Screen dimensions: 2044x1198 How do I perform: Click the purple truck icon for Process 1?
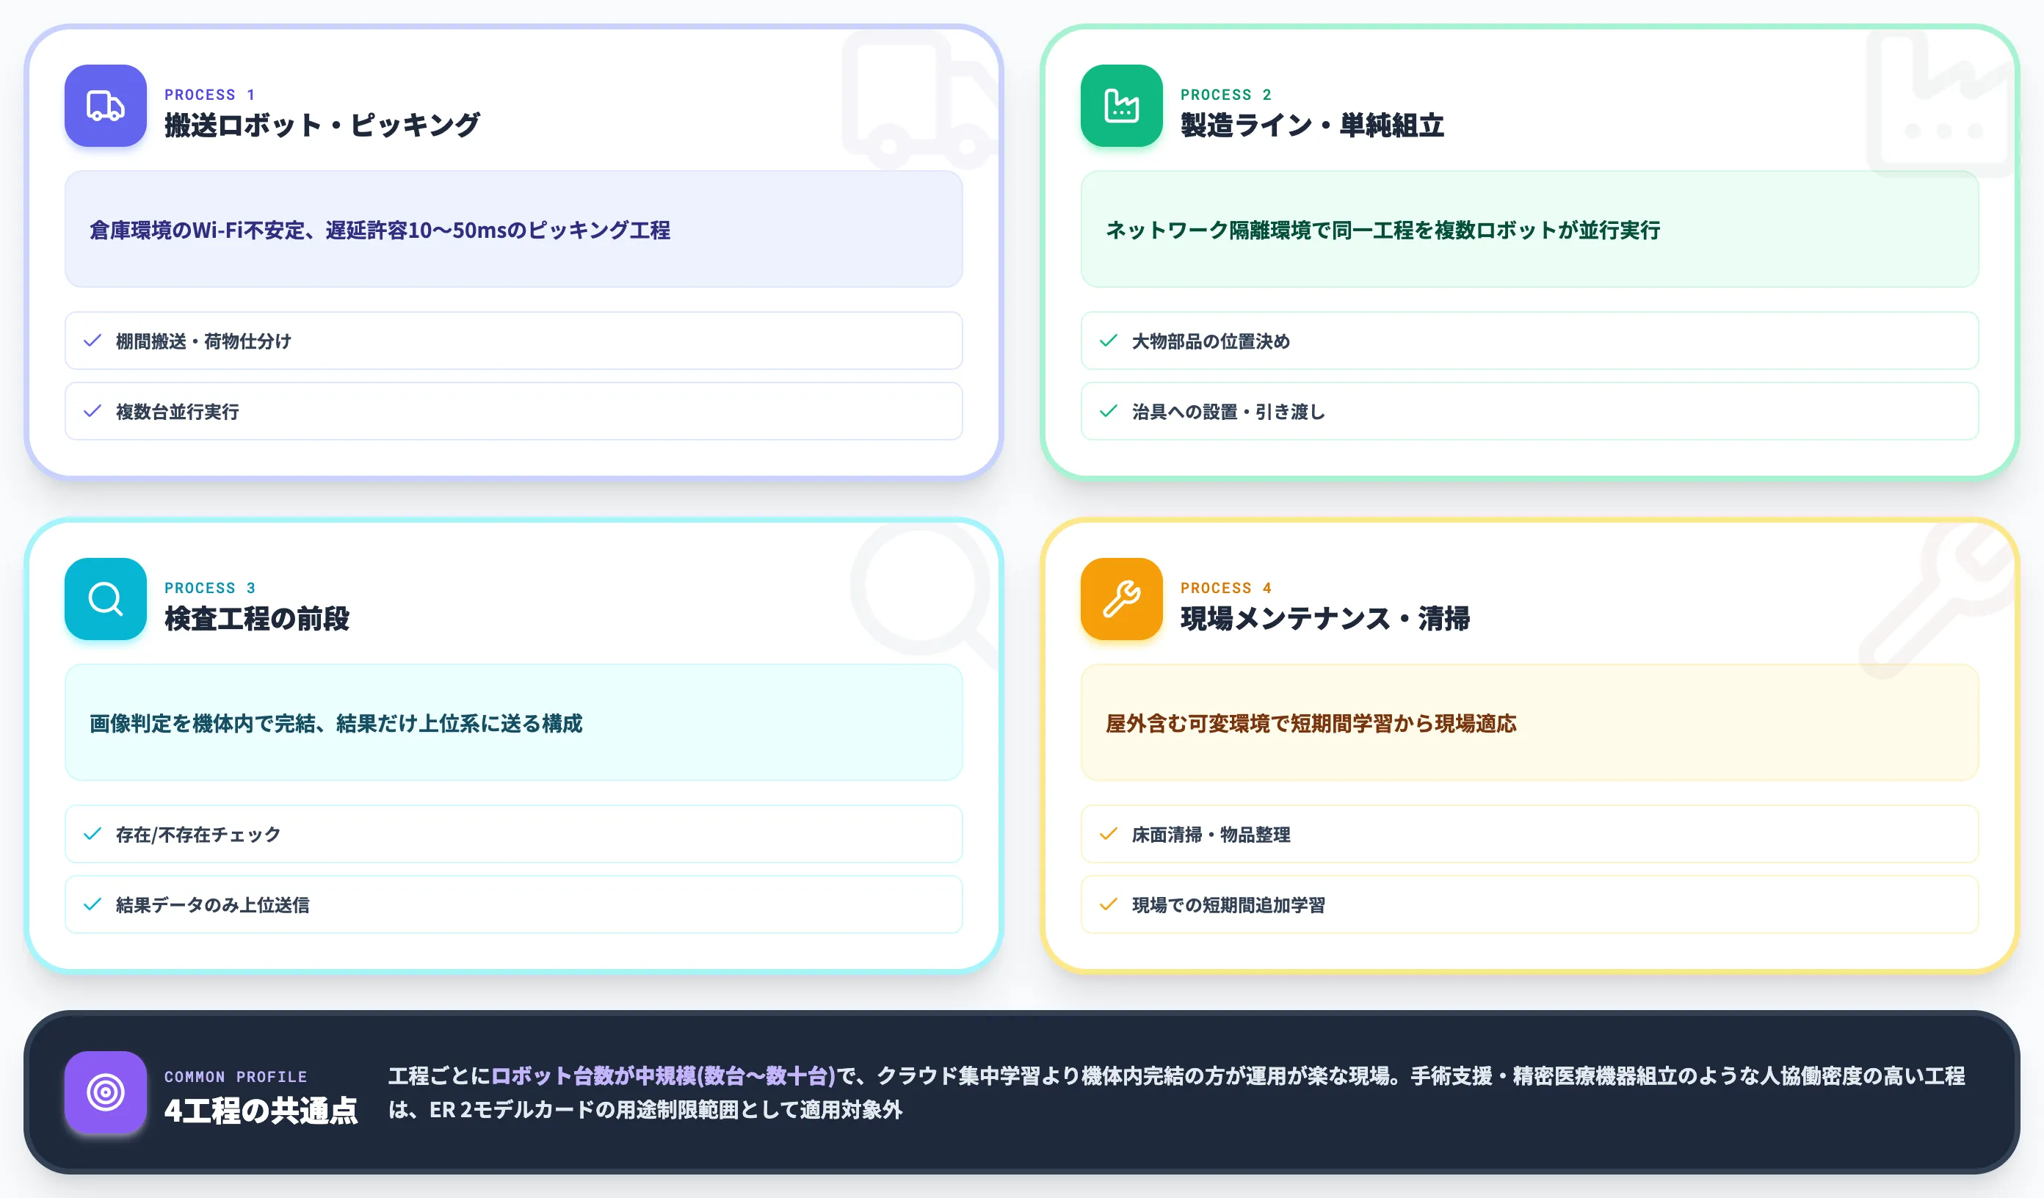(106, 106)
